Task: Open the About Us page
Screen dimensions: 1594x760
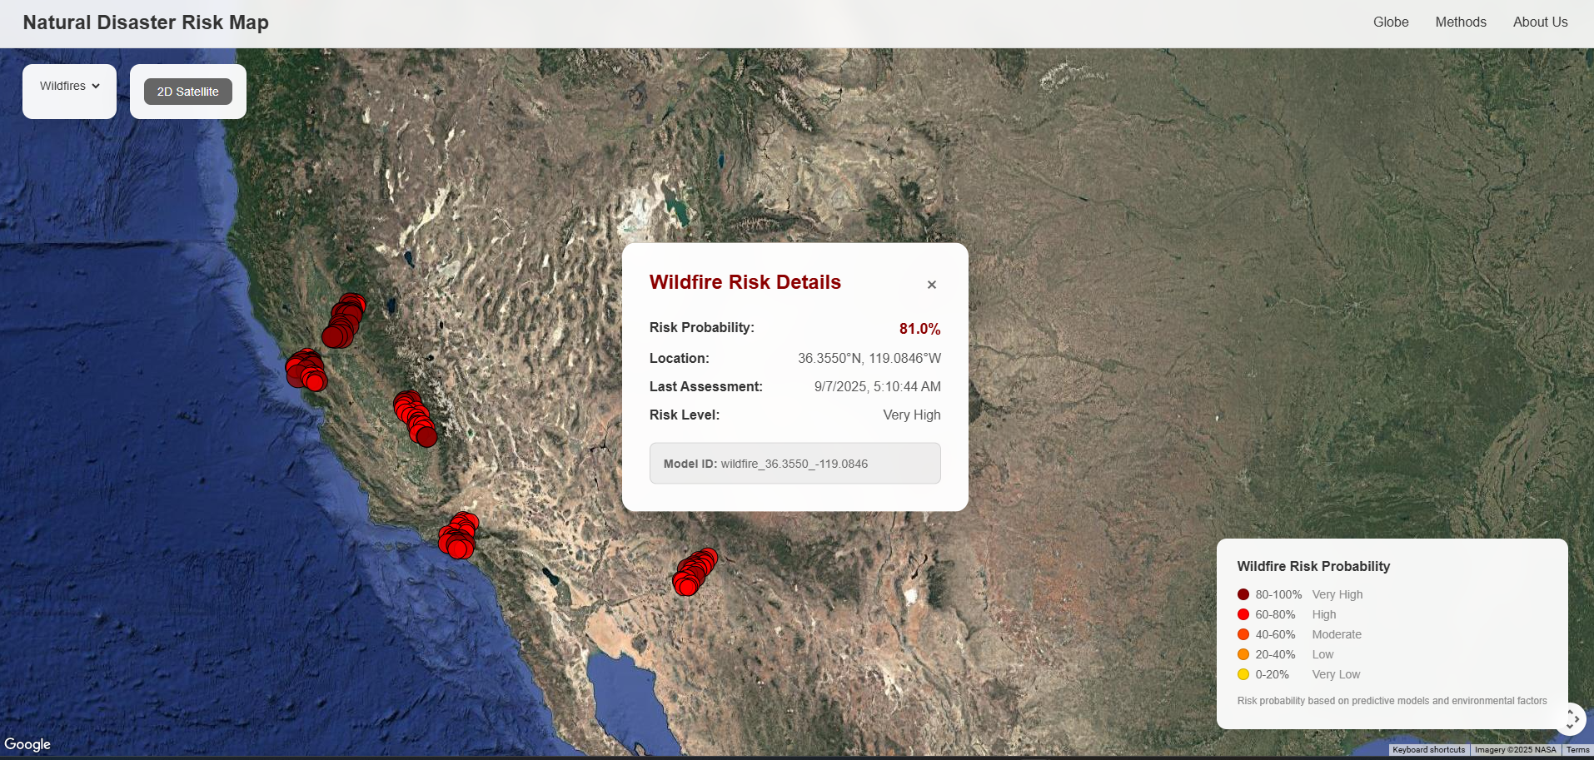Action: [1540, 22]
